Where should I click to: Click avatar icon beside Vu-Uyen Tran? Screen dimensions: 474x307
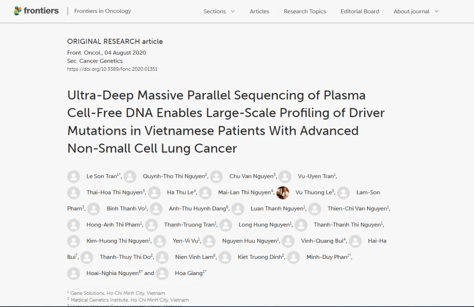[285, 176]
